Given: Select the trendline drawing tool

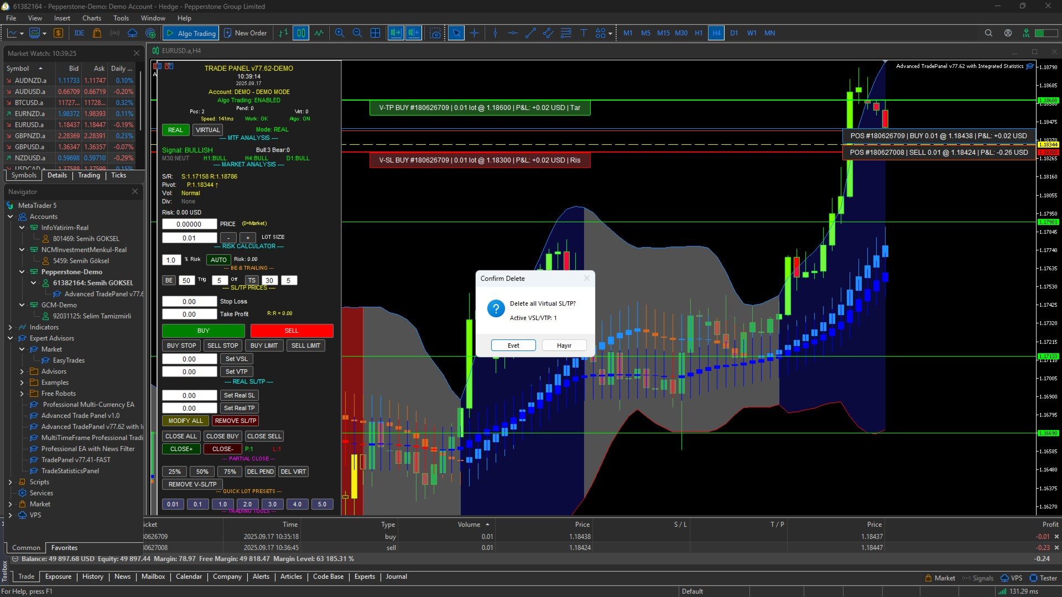Looking at the screenshot, I should tap(530, 33).
